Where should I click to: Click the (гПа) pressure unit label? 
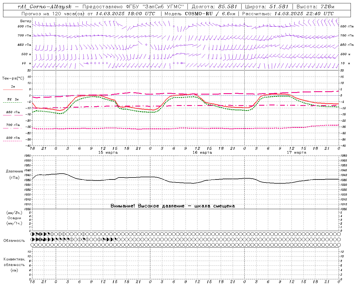pyautogui.click(x=14, y=178)
